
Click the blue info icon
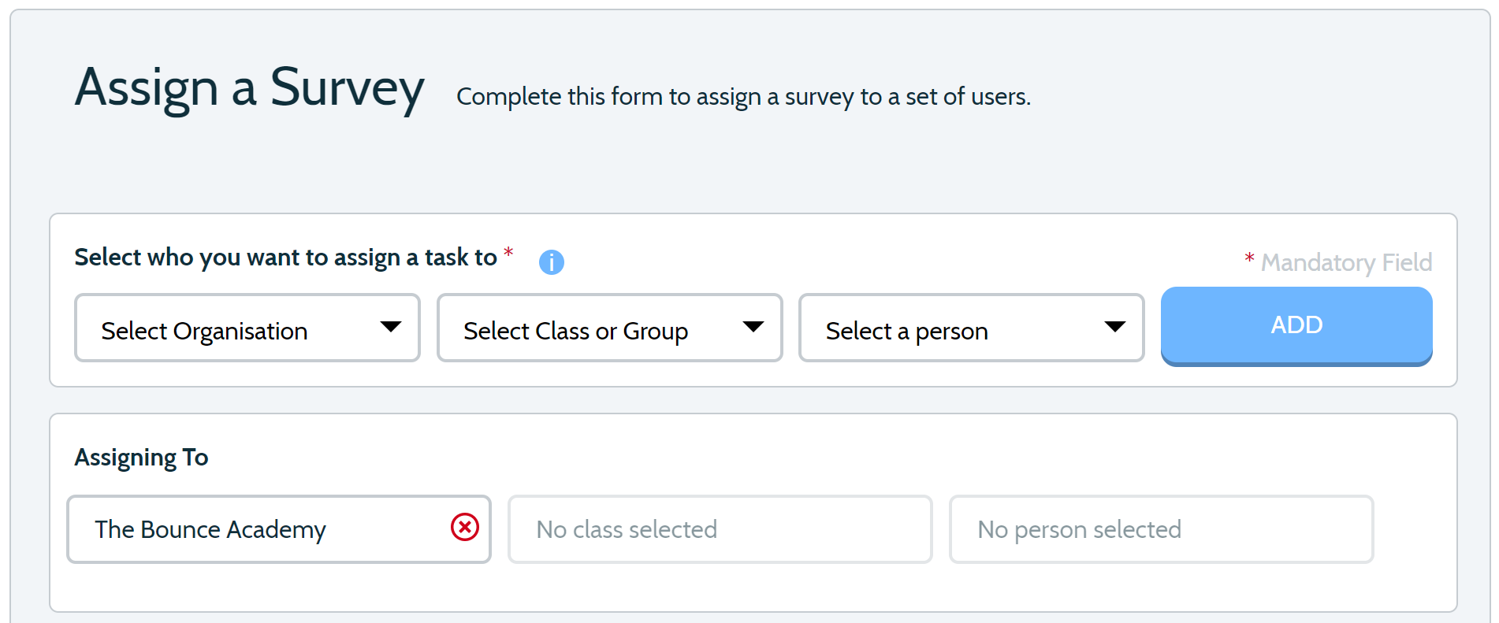coord(551,261)
